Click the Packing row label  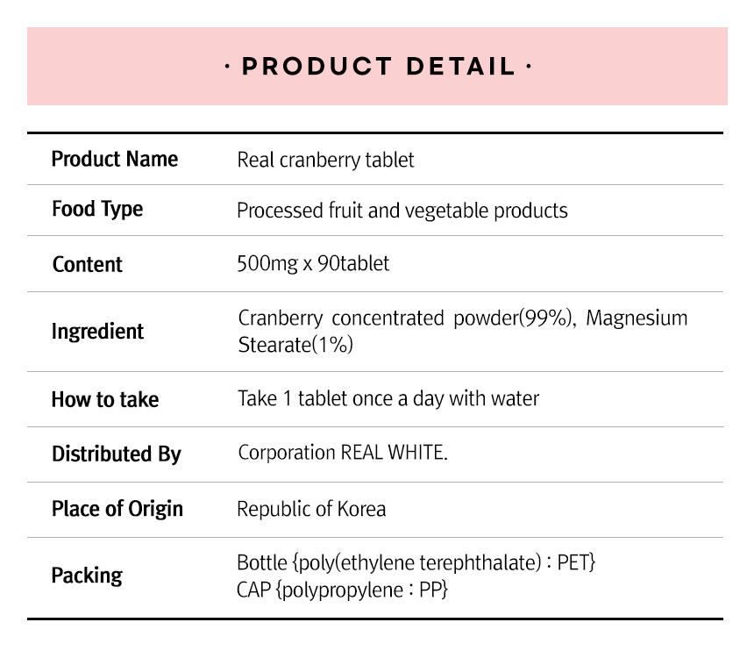(x=87, y=576)
